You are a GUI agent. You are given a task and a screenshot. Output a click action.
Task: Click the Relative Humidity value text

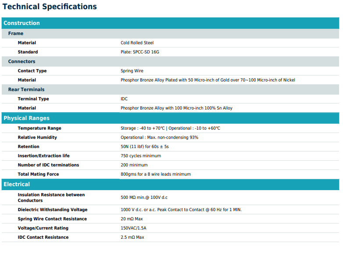[159, 138]
